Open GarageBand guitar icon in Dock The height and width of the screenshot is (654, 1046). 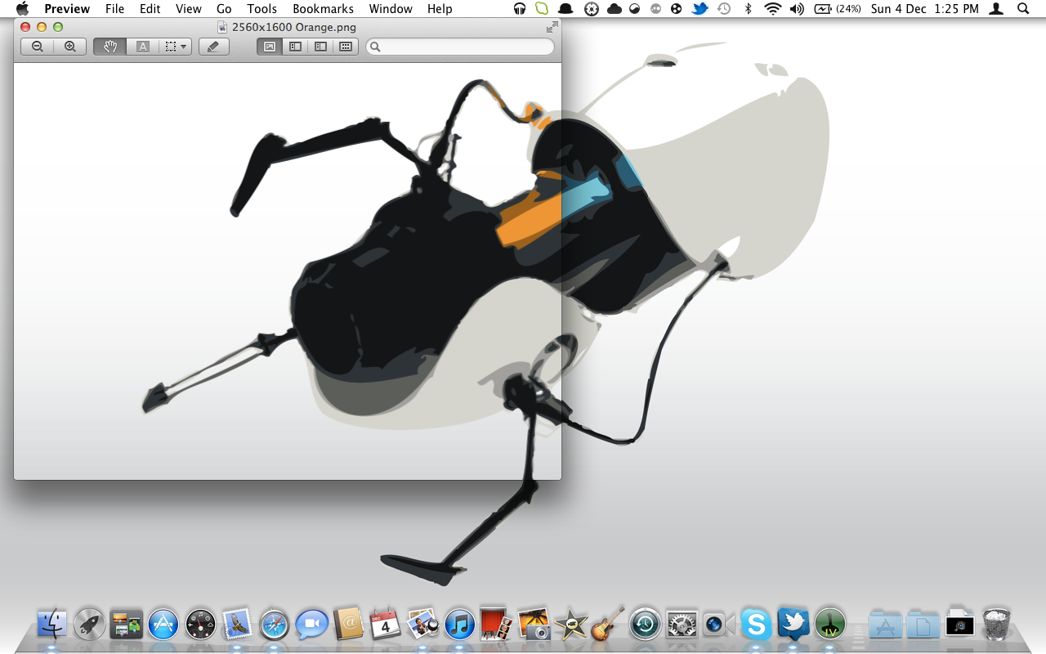(607, 625)
